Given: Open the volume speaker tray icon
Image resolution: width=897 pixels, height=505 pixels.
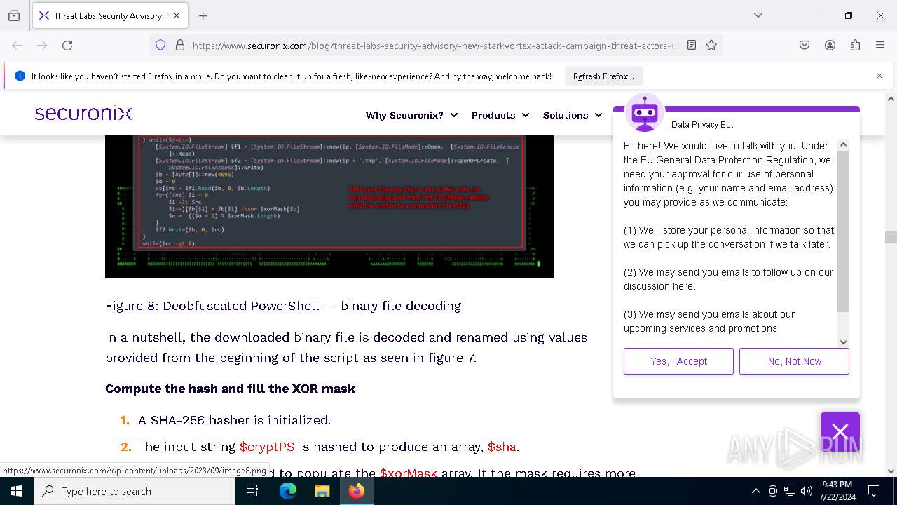Looking at the screenshot, I should coord(807,491).
